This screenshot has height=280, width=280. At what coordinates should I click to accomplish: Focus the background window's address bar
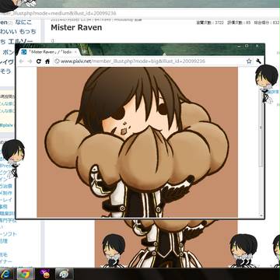click(140, 13)
